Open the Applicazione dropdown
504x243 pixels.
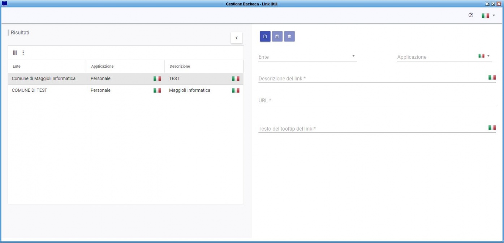click(444, 57)
